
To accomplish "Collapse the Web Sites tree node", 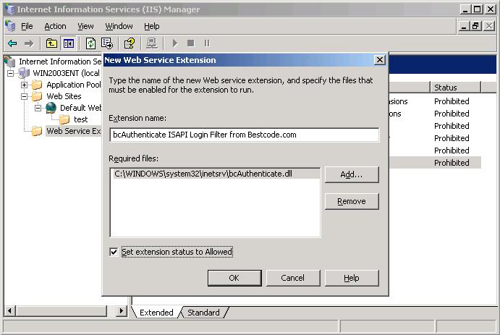I will pos(24,96).
